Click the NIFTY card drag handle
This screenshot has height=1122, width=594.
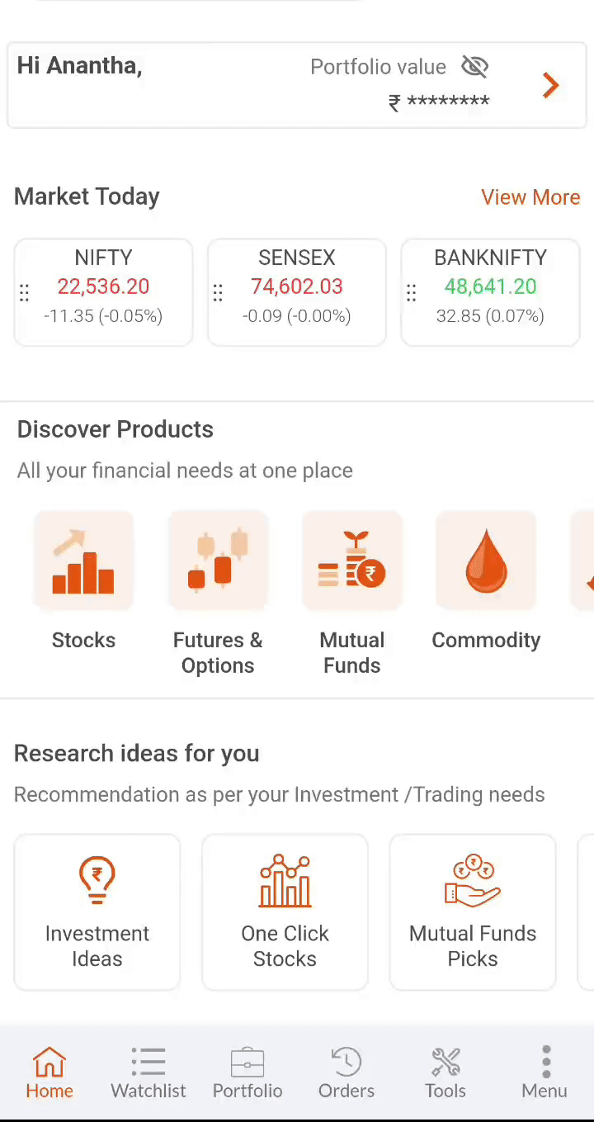[25, 292]
